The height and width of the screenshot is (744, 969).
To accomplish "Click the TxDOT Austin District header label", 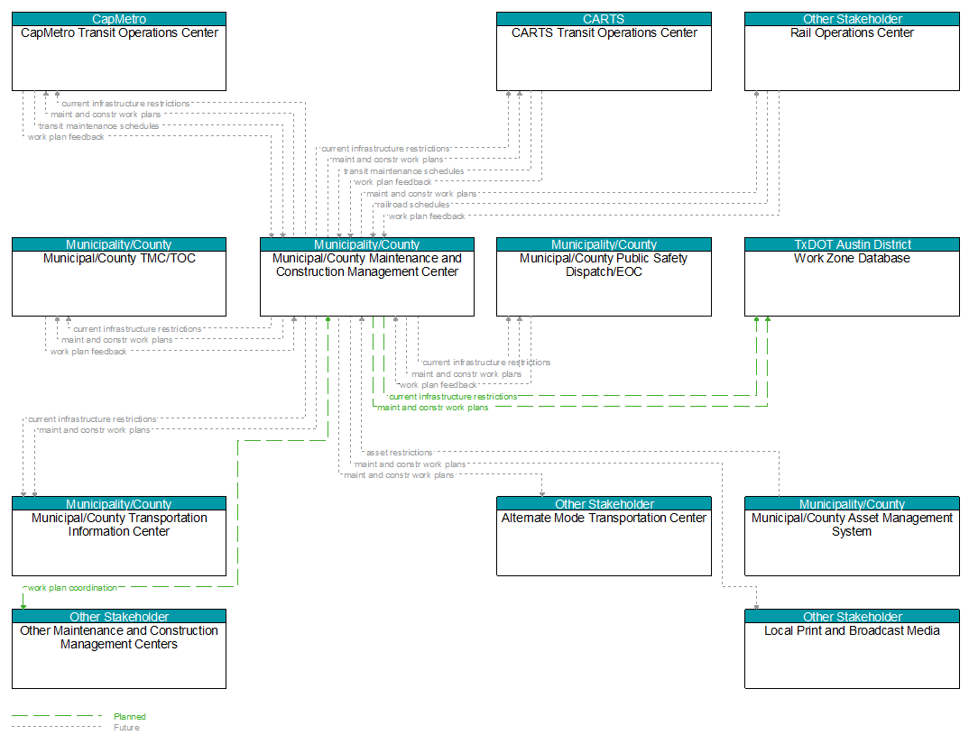I will tap(852, 244).
